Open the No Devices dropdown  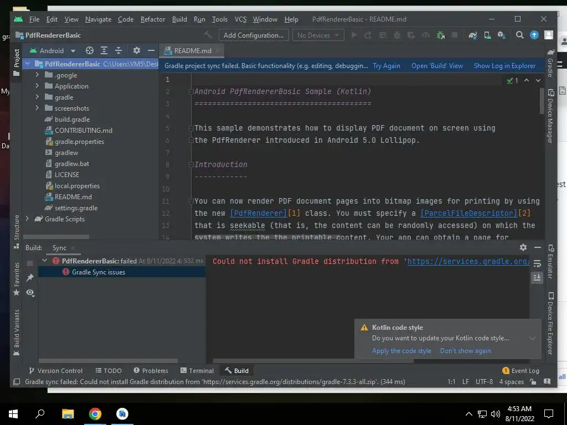318,35
